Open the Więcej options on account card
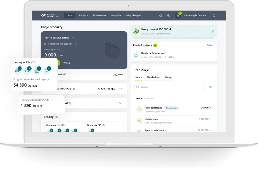258x170 pixels. pyautogui.click(x=68, y=63)
